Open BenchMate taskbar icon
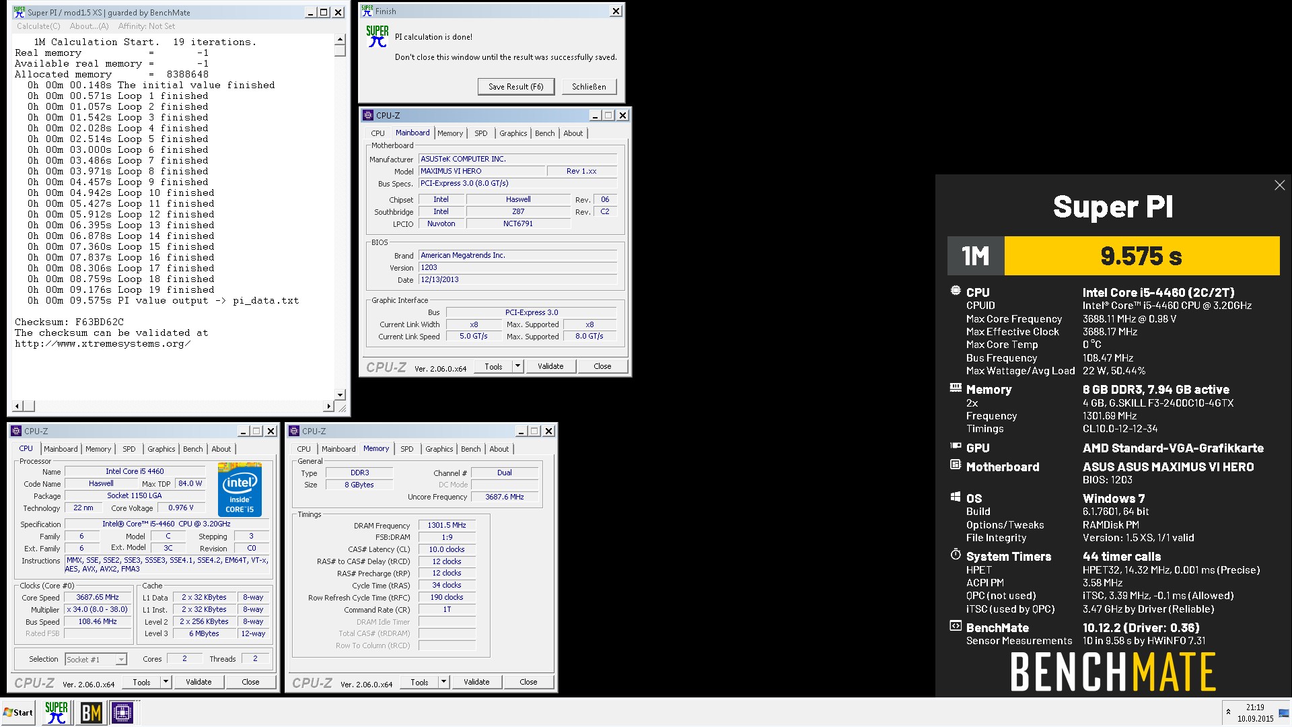This screenshot has width=1292, height=727. pyautogui.click(x=91, y=712)
